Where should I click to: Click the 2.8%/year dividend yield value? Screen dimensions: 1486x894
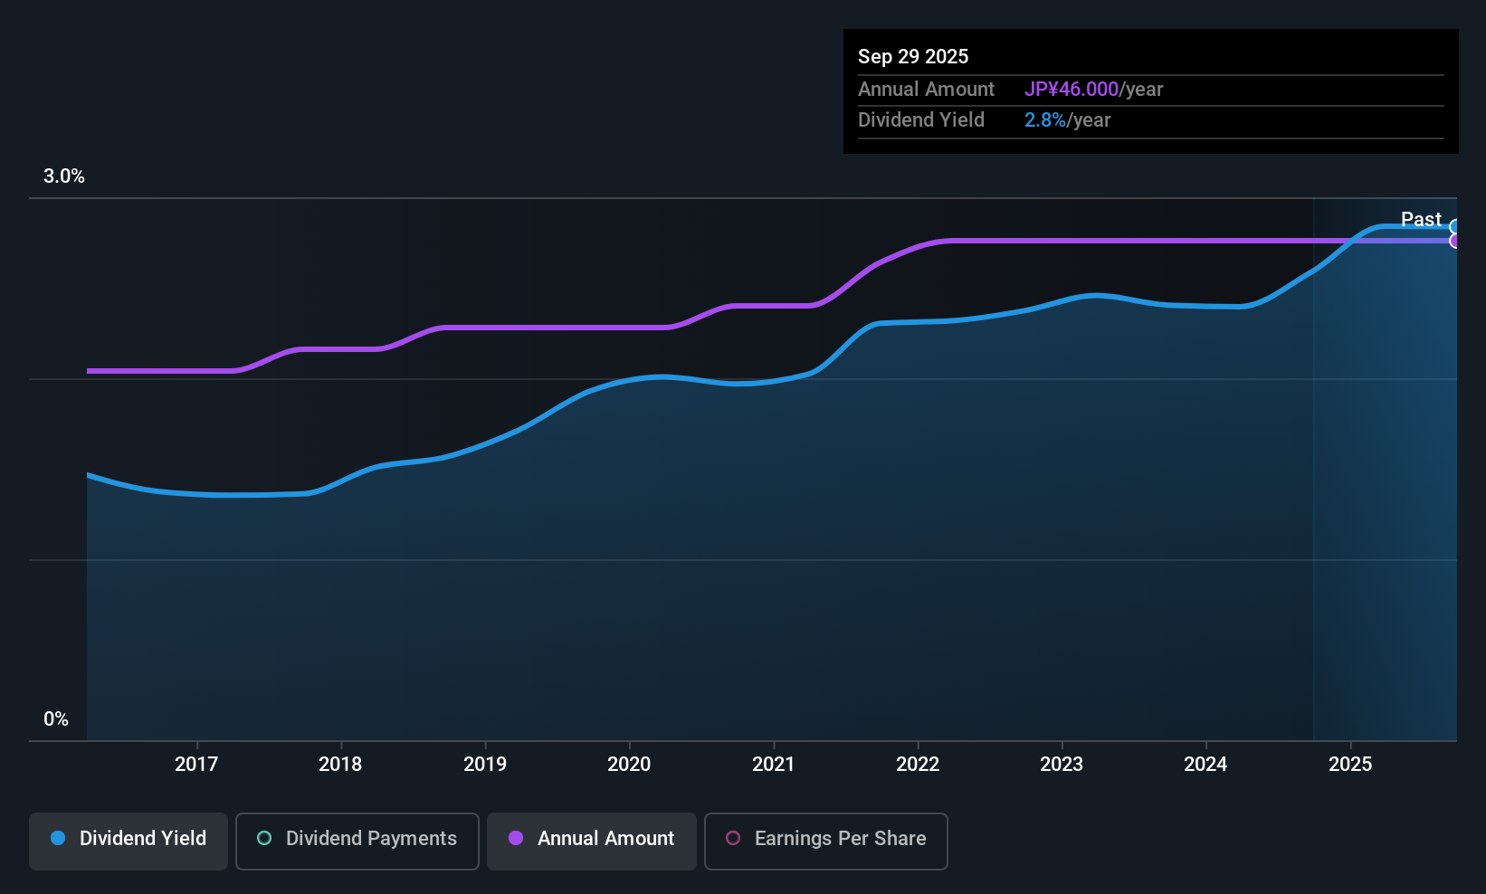[x=1067, y=119]
